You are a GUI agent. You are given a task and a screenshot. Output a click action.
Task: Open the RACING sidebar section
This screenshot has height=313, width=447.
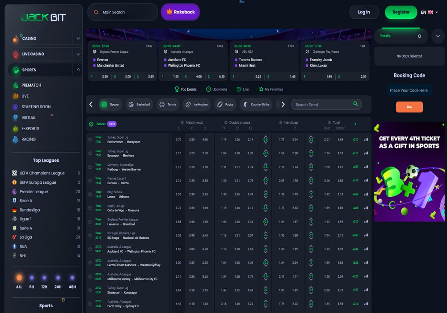click(x=28, y=139)
